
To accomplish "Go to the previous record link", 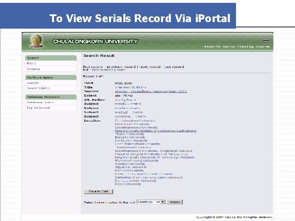I will point(121,67).
